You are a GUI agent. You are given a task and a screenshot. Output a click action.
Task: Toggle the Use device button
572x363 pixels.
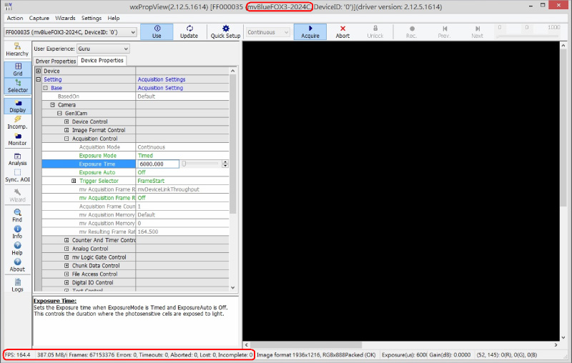point(157,32)
